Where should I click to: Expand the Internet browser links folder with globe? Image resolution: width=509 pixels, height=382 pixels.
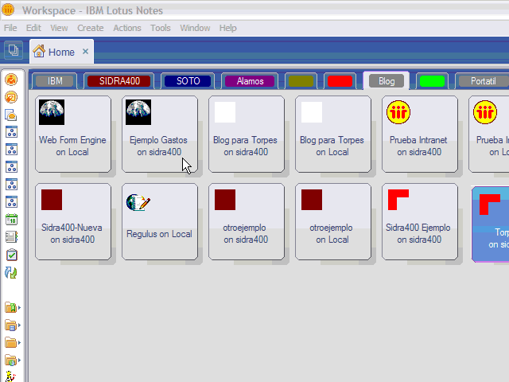[13, 361]
